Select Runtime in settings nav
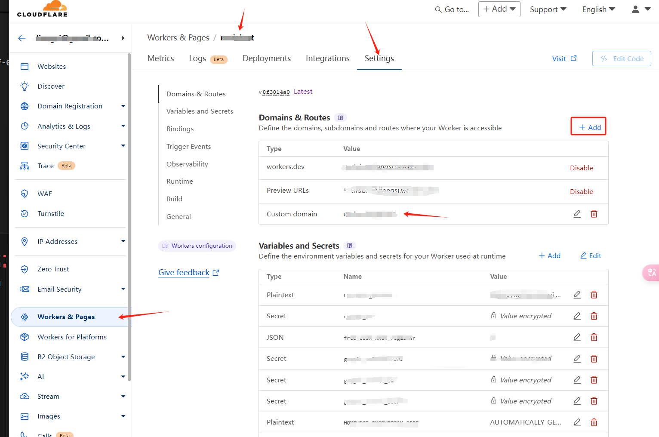 pyautogui.click(x=179, y=181)
